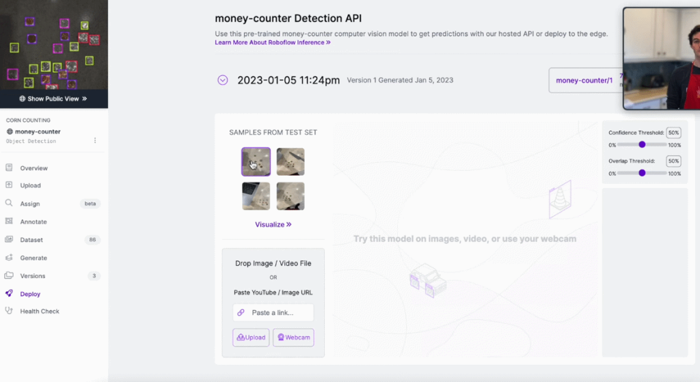Click the Versions count badge 3
Screen dimensions: 700x382
pos(94,276)
